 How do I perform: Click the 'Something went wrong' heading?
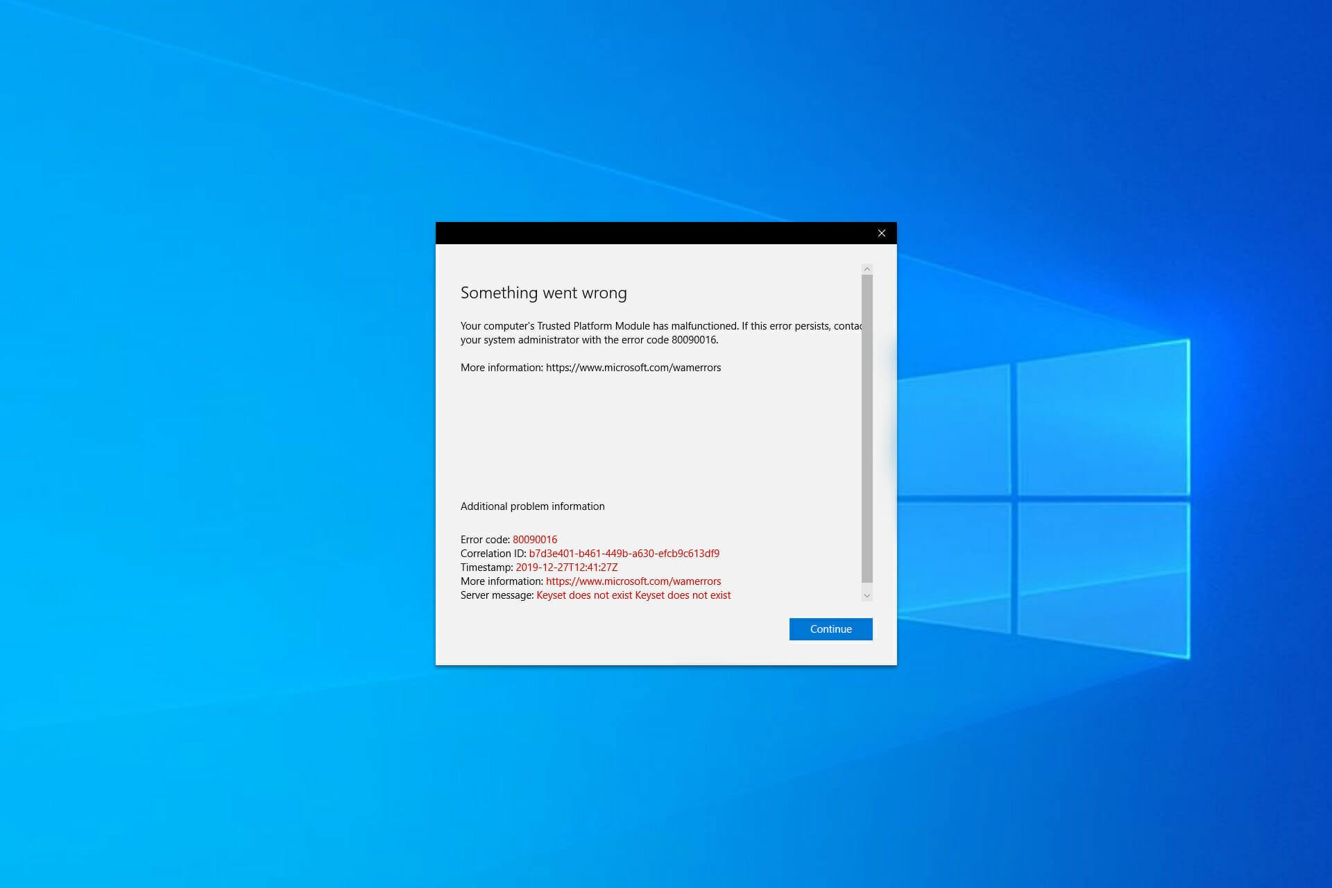click(543, 293)
